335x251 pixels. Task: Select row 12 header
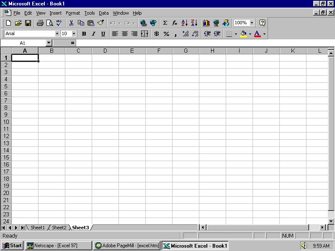click(6, 136)
